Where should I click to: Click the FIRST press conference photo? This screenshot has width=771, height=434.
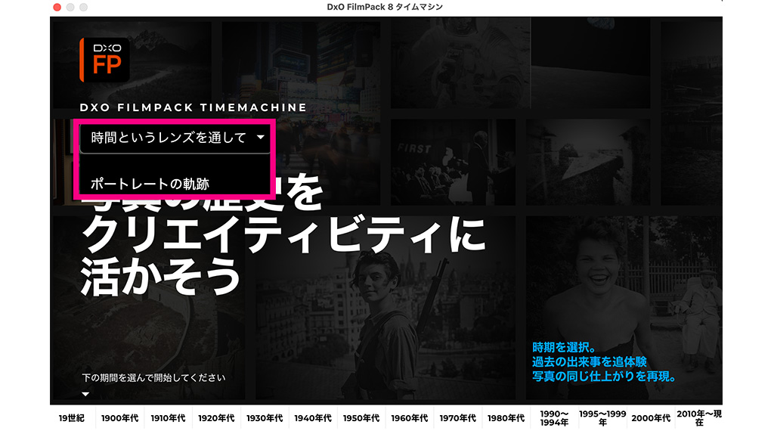[x=452, y=163]
